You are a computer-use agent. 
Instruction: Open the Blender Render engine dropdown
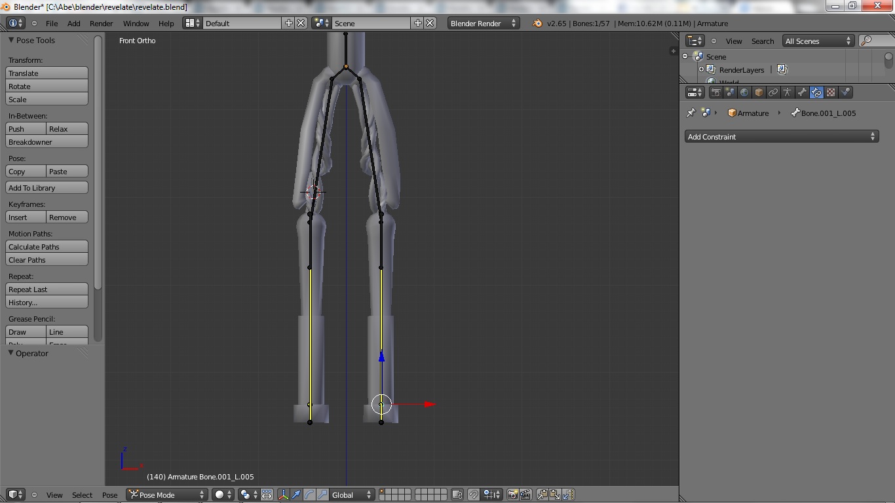pos(484,23)
